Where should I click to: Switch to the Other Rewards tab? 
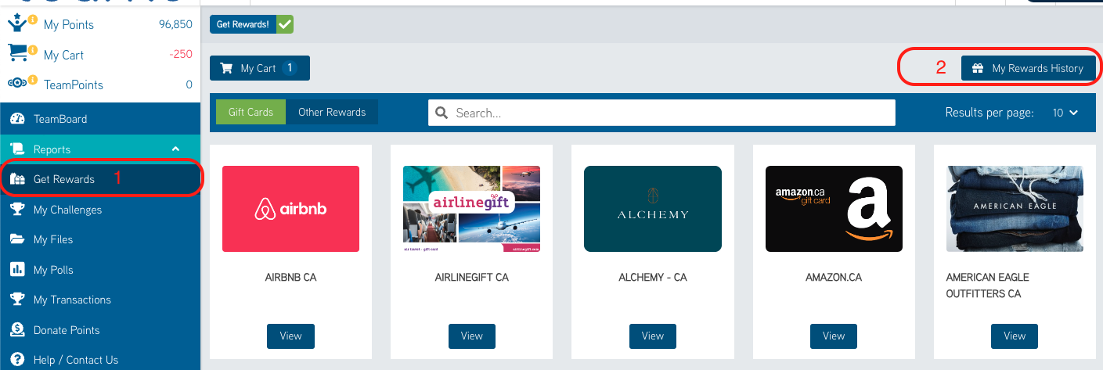coord(332,112)
